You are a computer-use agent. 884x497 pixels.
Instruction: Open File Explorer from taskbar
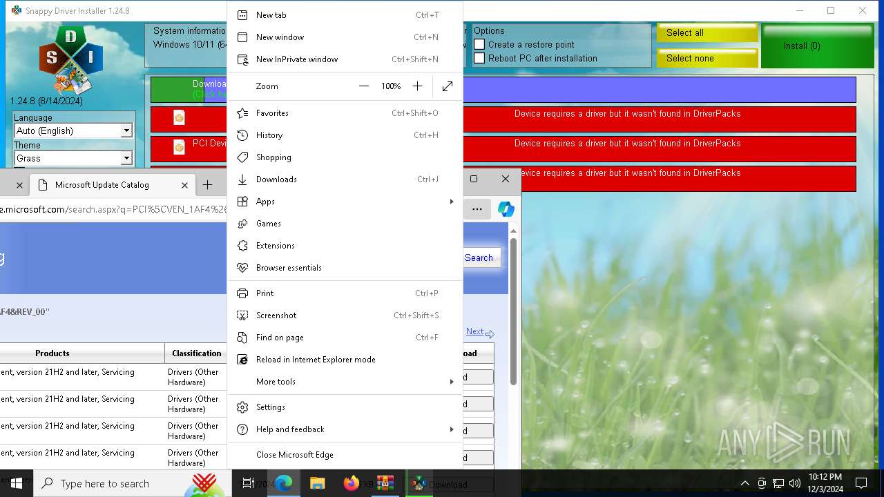pos(317,484)
